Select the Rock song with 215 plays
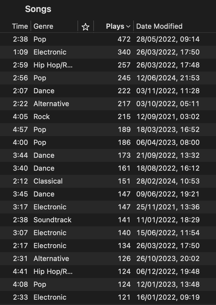Screen dimensions: 216x305 tap(108, 117)
